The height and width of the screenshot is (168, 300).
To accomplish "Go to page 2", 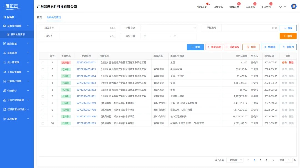I will click(261, 160).
